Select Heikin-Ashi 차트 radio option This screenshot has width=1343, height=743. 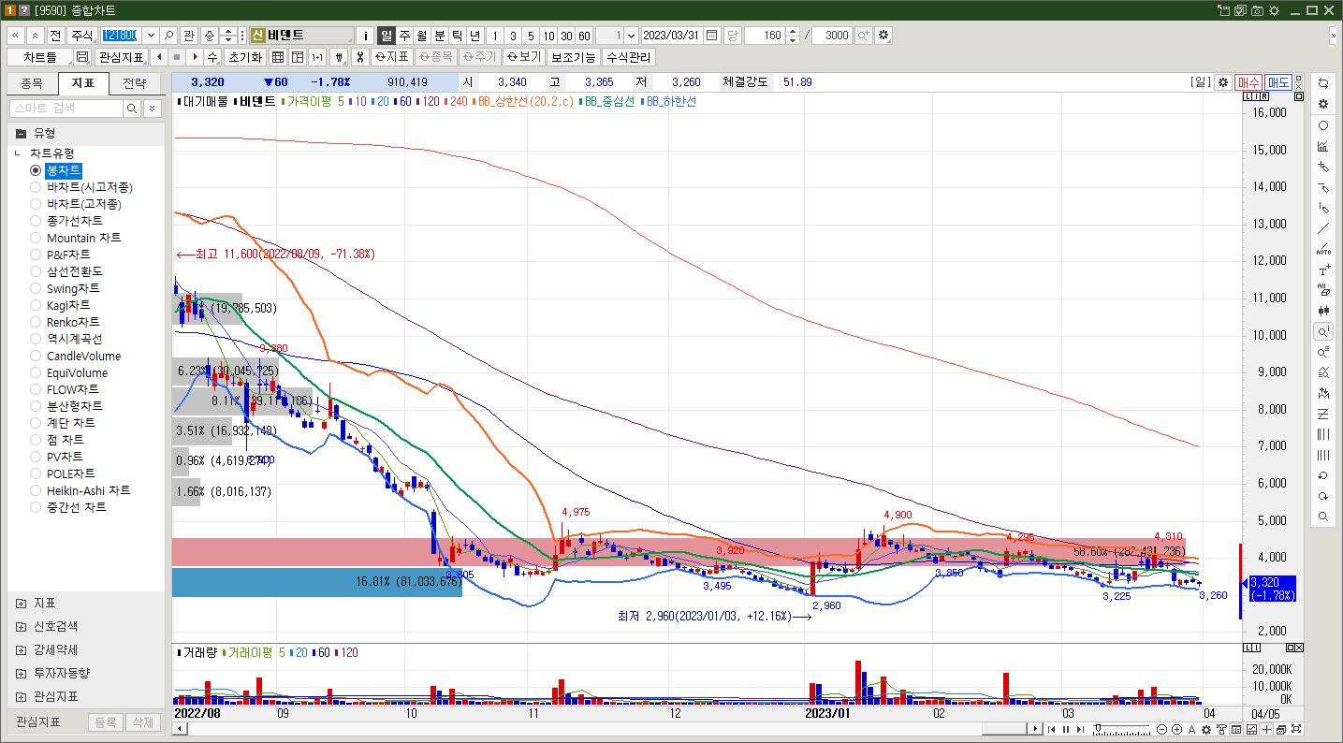[x=36, y=490]
